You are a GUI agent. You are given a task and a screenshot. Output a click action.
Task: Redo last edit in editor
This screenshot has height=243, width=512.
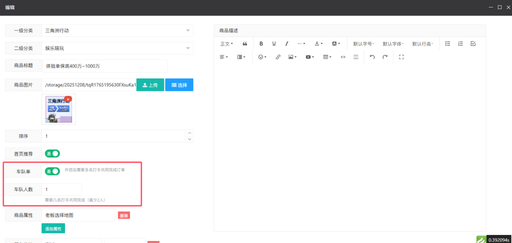click(x=385, y=57)
